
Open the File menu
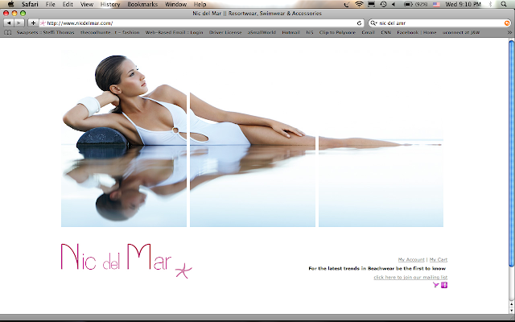(x=50, y=4)
